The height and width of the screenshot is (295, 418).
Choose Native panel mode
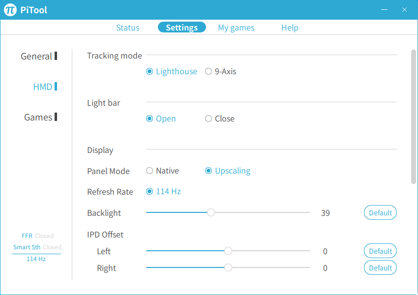click(162, 171)
